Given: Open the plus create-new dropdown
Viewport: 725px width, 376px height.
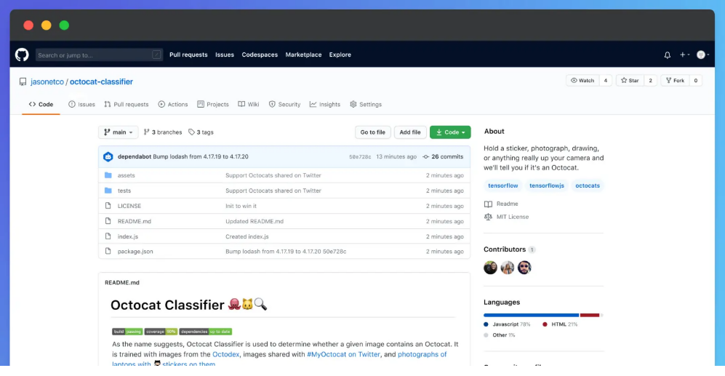Looking at the screenshot, I should 684,55.
